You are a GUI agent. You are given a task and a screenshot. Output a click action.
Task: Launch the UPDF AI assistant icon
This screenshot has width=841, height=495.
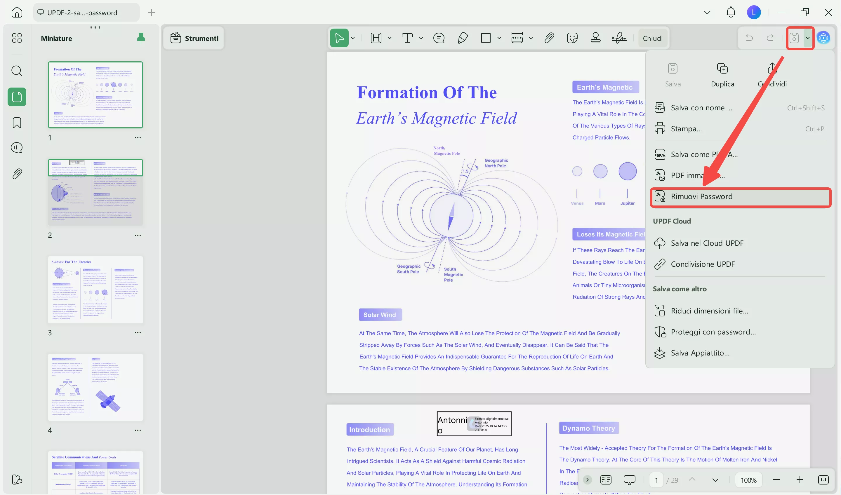[823, 38]
